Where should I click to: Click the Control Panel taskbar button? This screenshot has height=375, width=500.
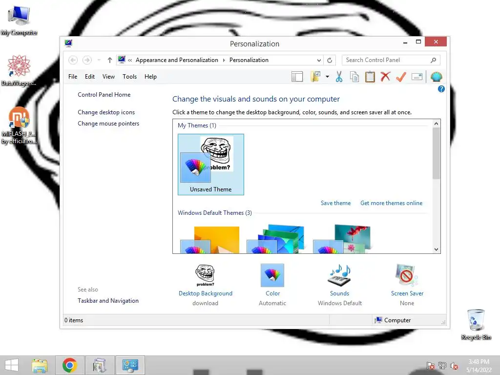click(x=130, y=365)
